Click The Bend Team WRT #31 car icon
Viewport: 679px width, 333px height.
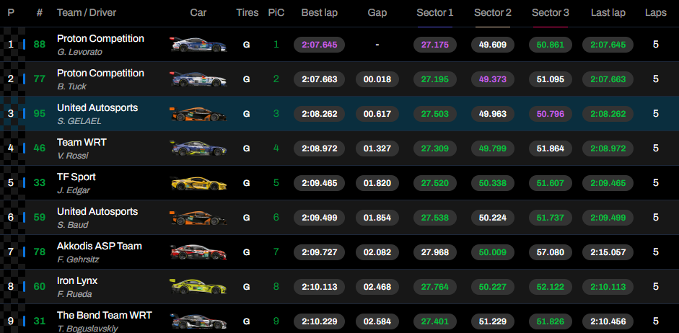pyautogui.click(x=198, y=321)
